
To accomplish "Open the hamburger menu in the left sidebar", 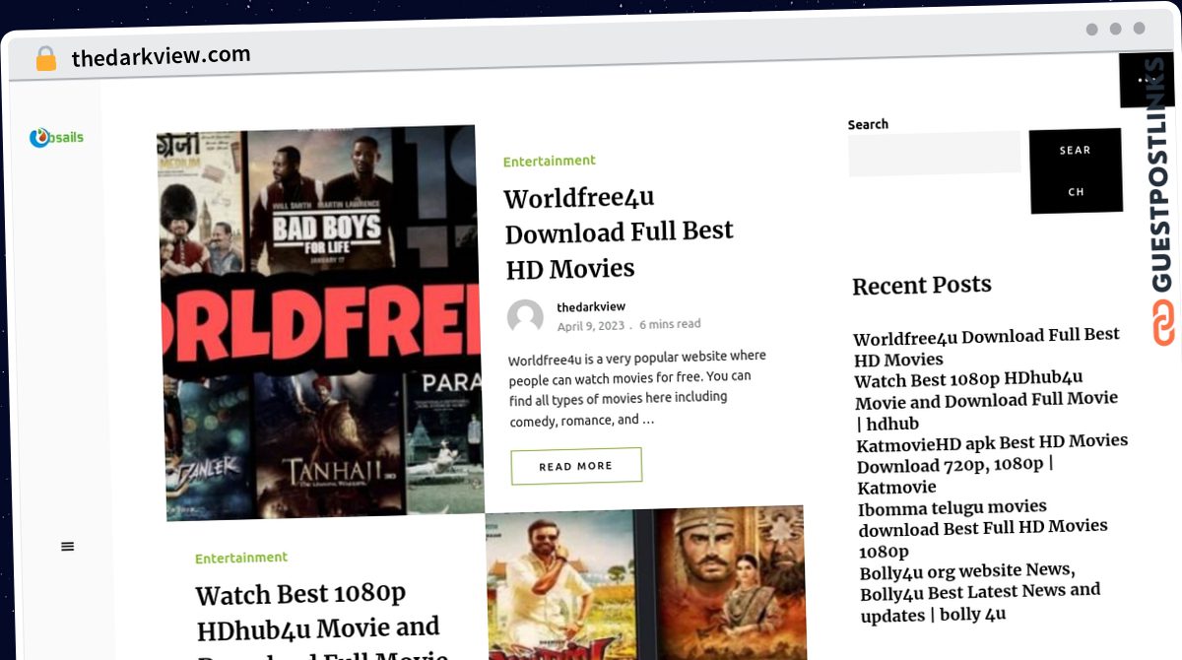I will click(x=67, y=547).
